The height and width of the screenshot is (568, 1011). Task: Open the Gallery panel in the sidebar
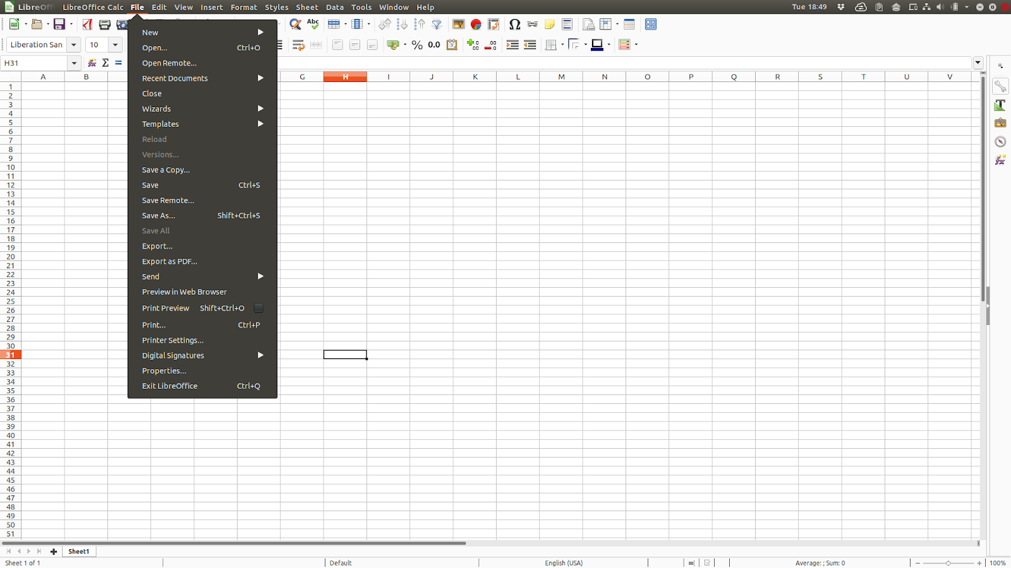pyautogui.click(x=1000, y=123)
